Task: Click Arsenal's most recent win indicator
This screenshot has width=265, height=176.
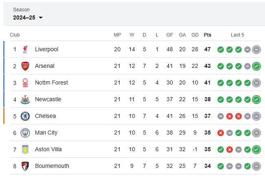Action: [256, 66]
